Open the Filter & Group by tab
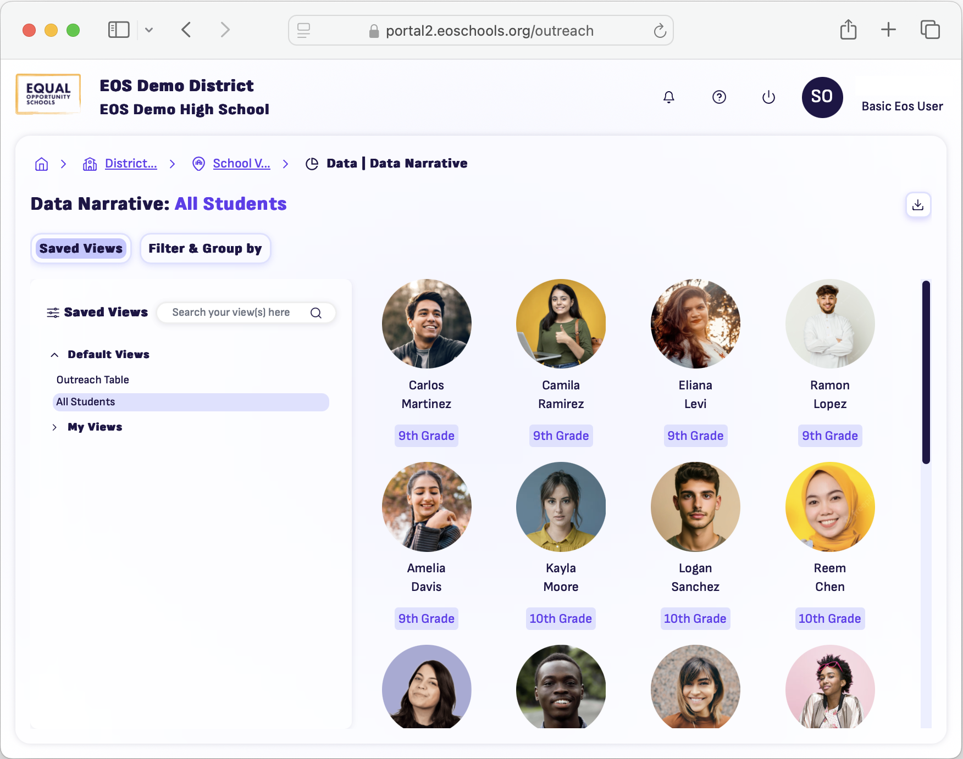 pyautogui.click(x=205, y=248)
